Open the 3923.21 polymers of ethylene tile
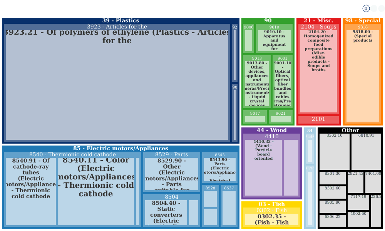Image resolution: width=385 pixels, height=231 pixels. [117, 85]
